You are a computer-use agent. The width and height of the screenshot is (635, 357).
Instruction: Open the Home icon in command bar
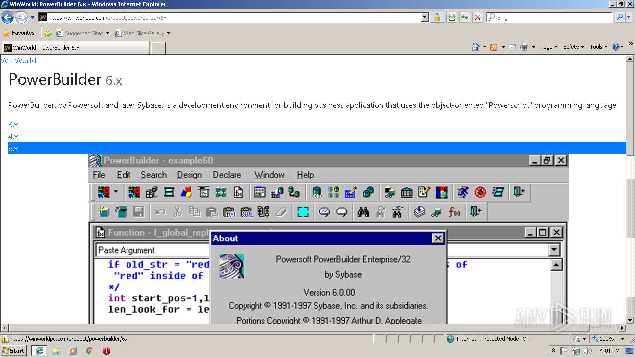point(475,47)
